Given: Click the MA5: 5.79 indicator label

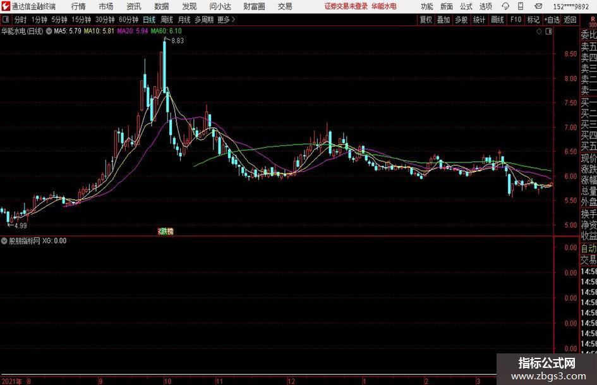Looking at the screenshot, I should [68, 31].
